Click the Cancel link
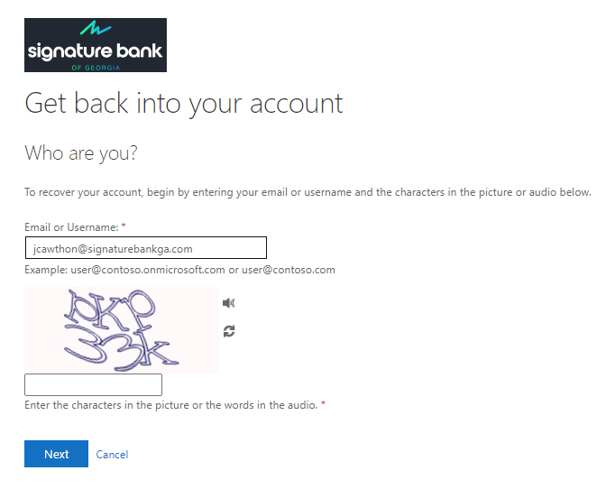This screenshot has width=606, height=489. [x=112, y=454]
